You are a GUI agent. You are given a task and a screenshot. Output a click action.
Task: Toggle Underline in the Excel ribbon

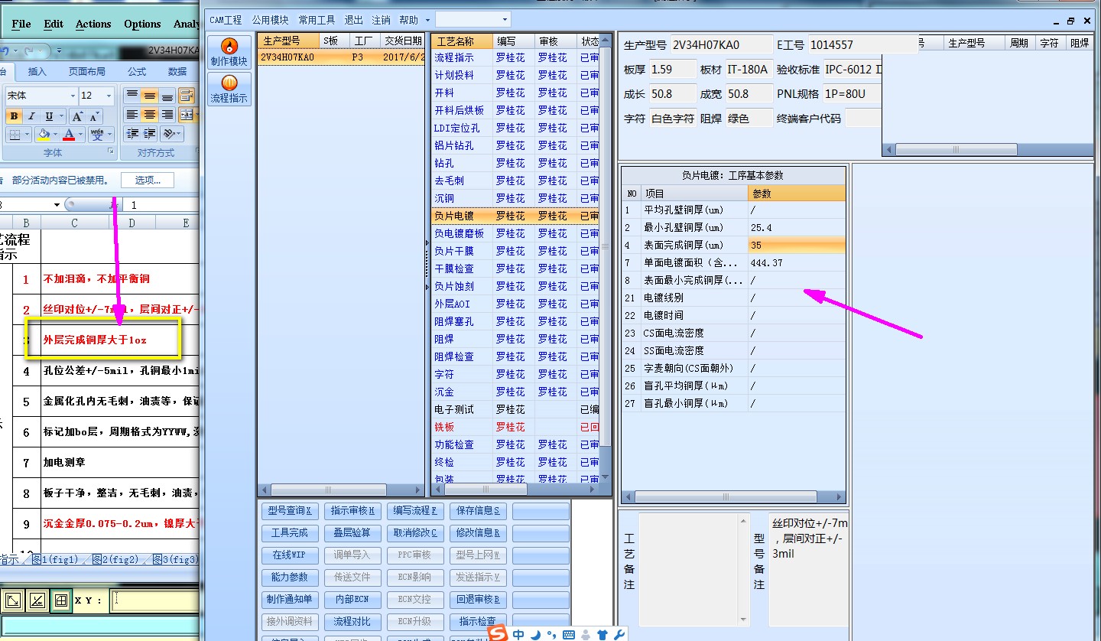click(49, 116)
